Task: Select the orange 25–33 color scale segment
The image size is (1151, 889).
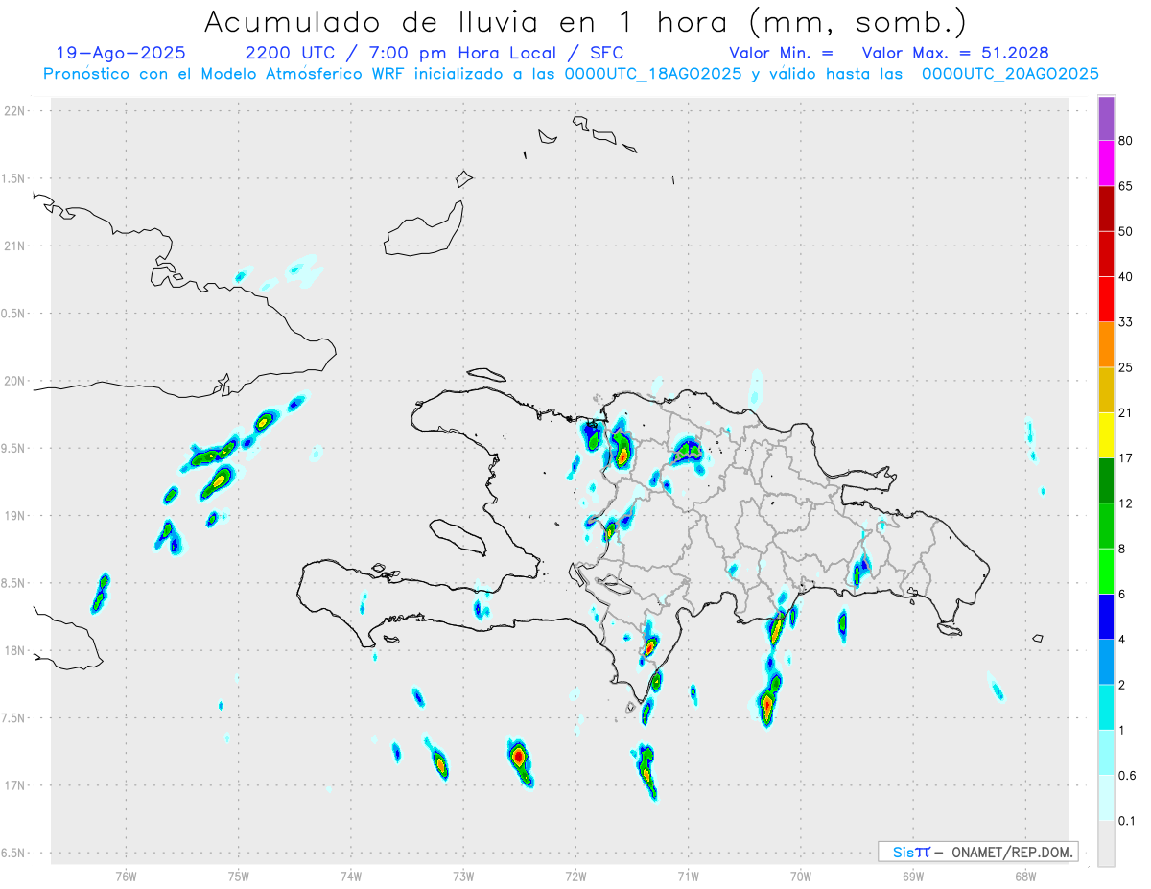Action: pyautogui.click(x=1106, y=344)
